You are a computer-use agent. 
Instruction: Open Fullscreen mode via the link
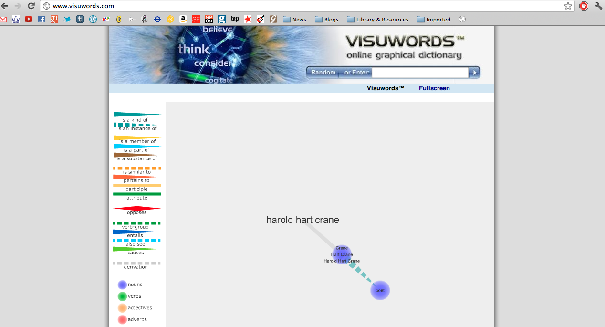434,88
